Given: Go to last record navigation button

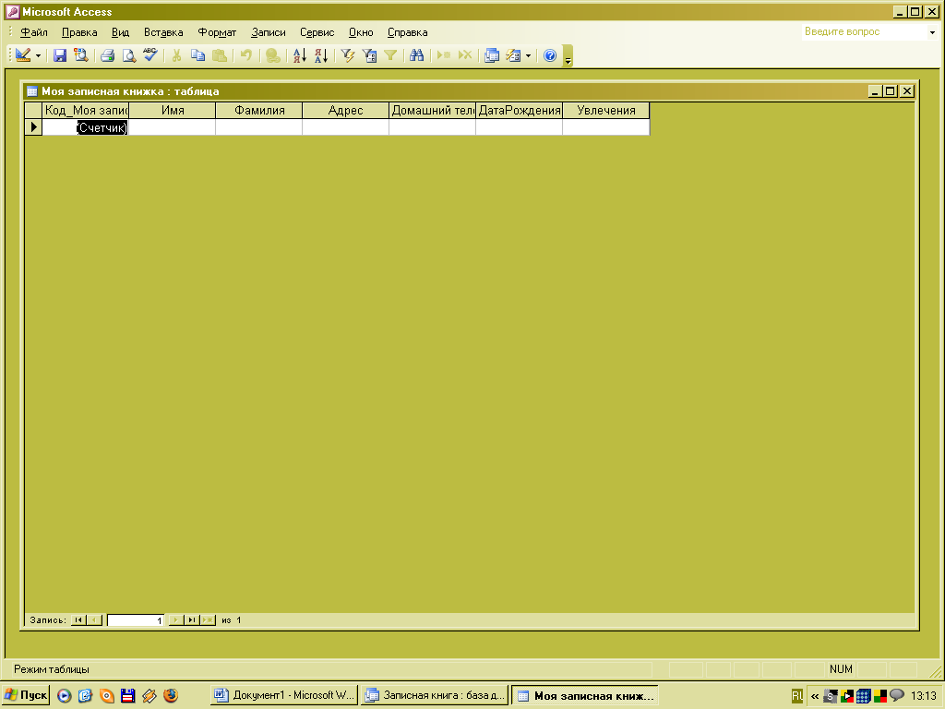Looking at the screenshot, I should (x=192, y=619).
